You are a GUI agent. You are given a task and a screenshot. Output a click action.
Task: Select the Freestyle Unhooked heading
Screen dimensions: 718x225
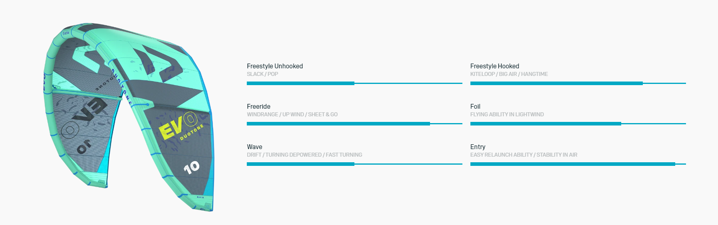[275, 66]
